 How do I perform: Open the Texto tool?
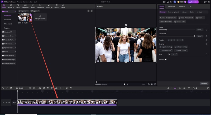(x=18, y=6)
